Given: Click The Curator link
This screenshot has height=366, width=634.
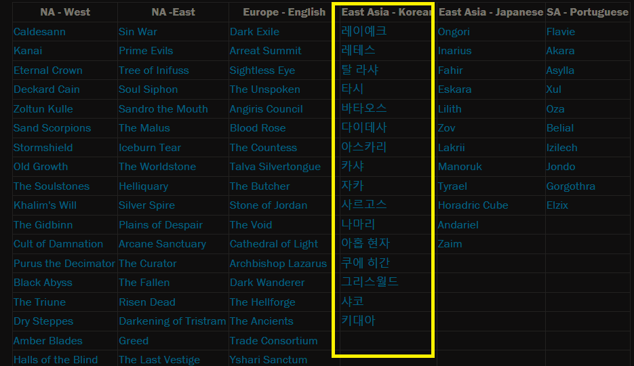Looking at the screenshot, I should pos(148,264).
